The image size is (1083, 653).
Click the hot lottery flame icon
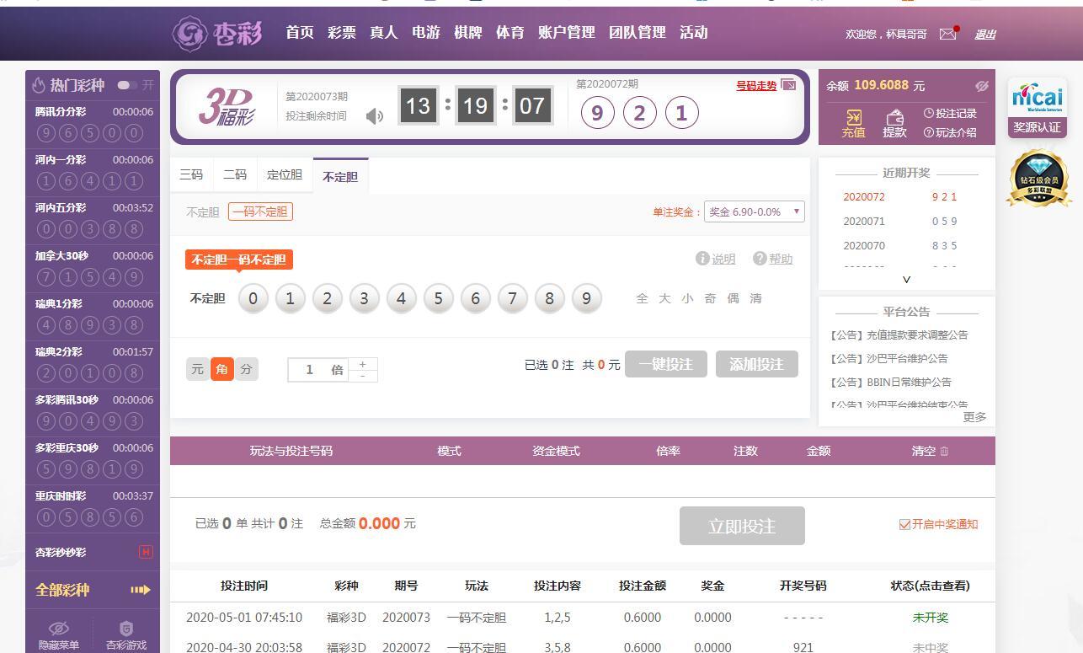pos(39,85)
